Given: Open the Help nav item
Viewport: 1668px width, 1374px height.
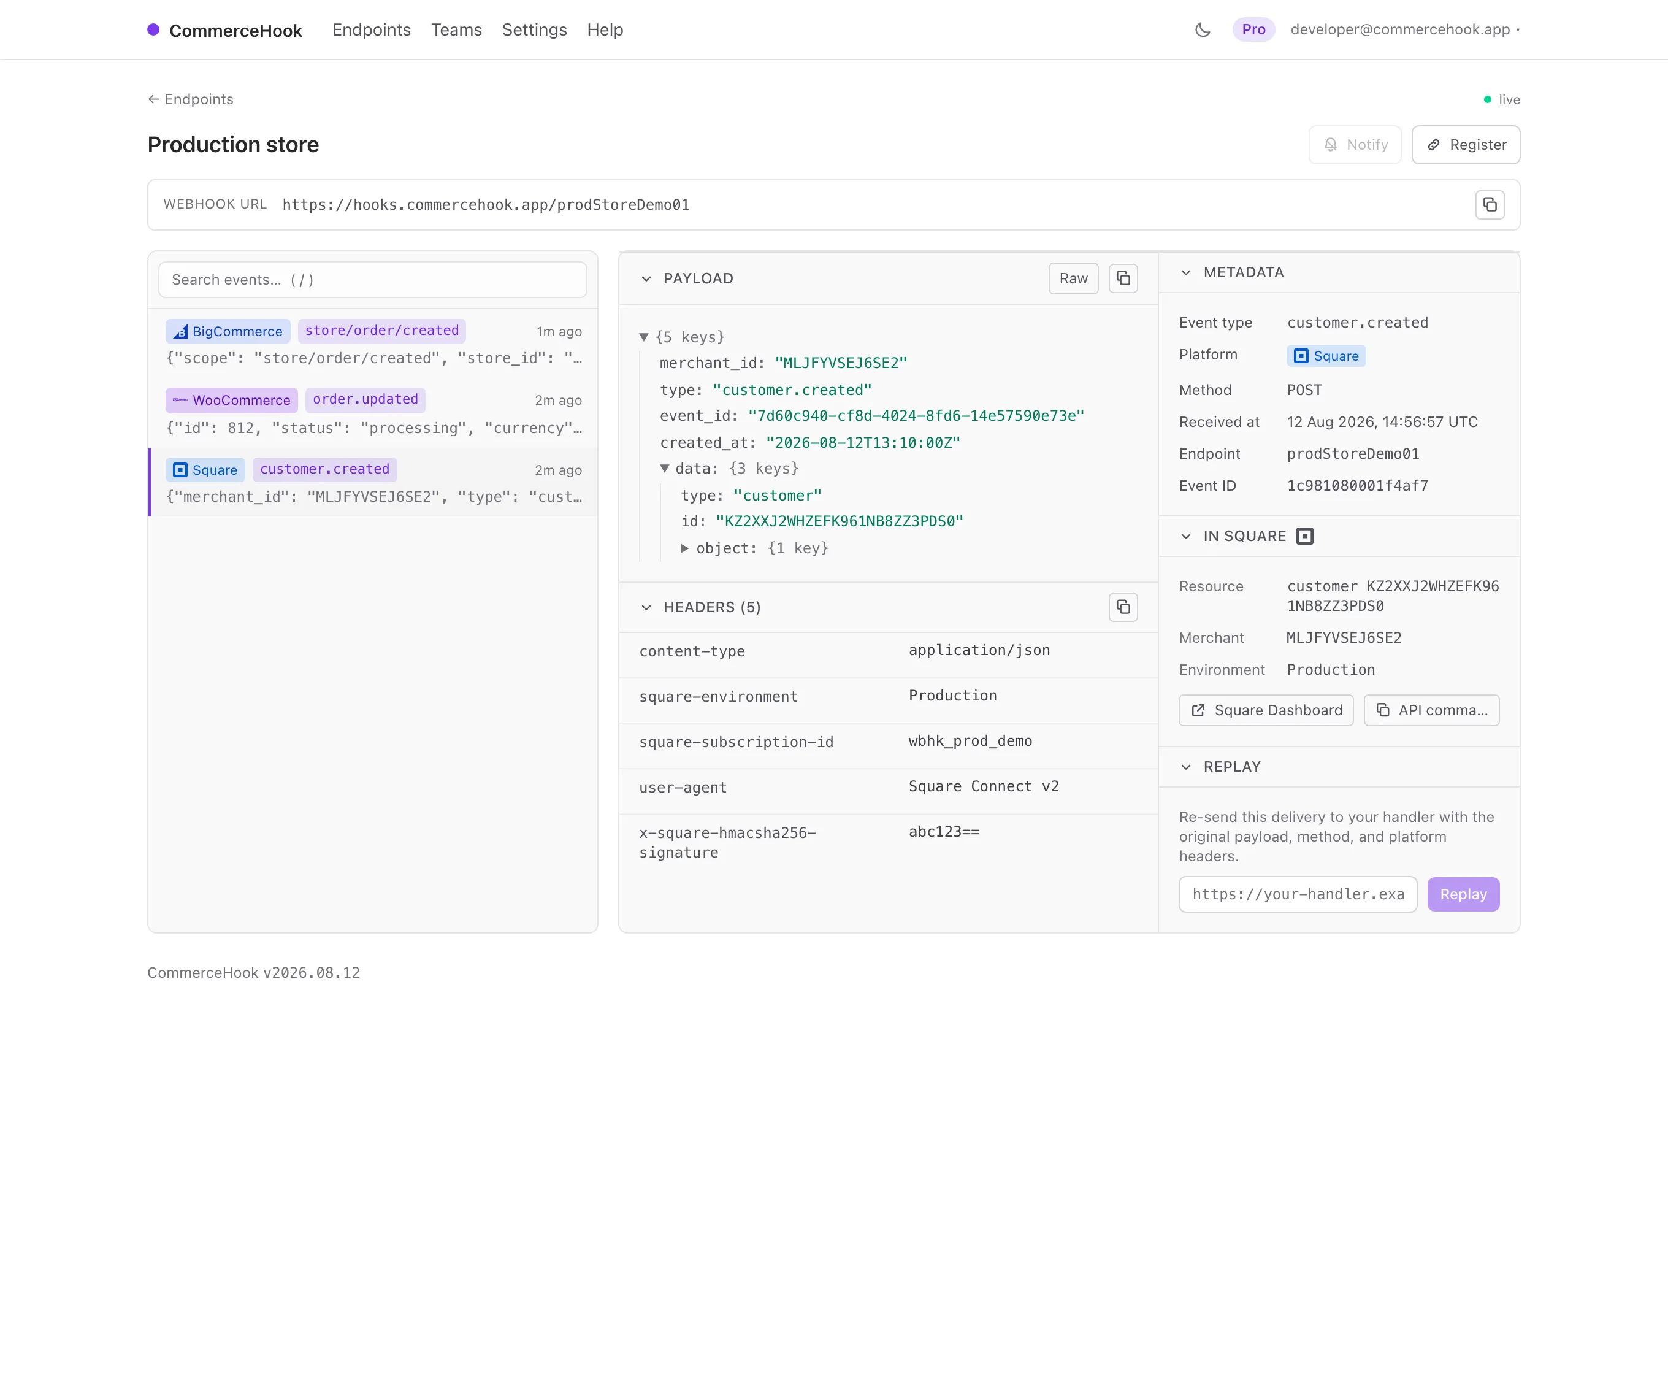Looking at the screenshot, I should [x=605, y=30].
